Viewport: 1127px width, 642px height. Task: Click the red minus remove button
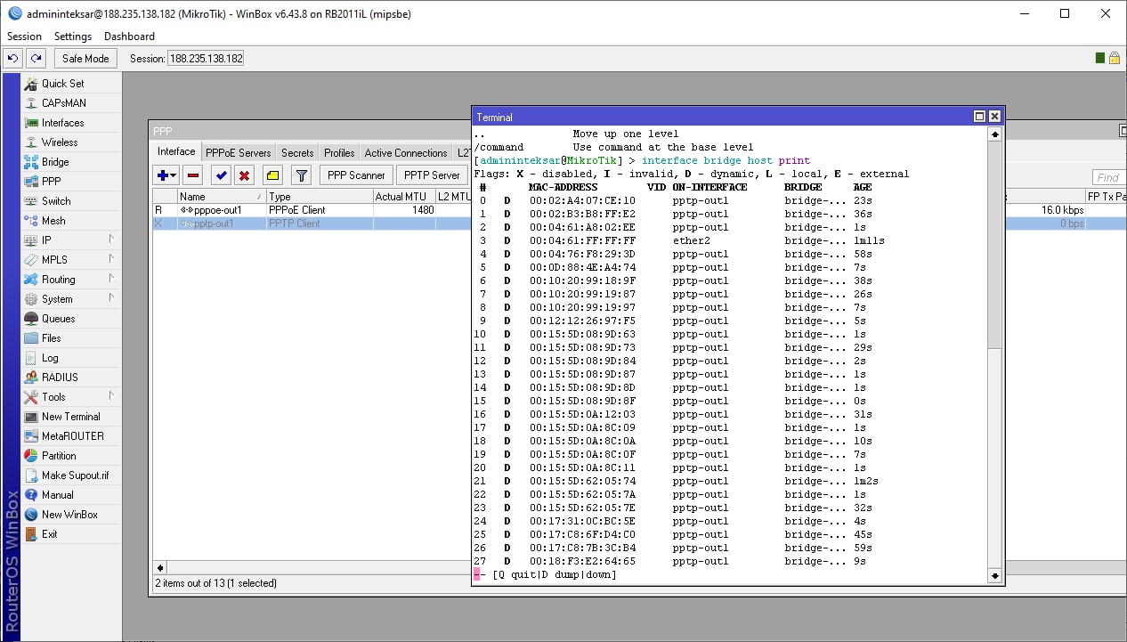point(193,175)
